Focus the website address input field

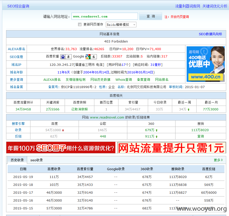104,16
